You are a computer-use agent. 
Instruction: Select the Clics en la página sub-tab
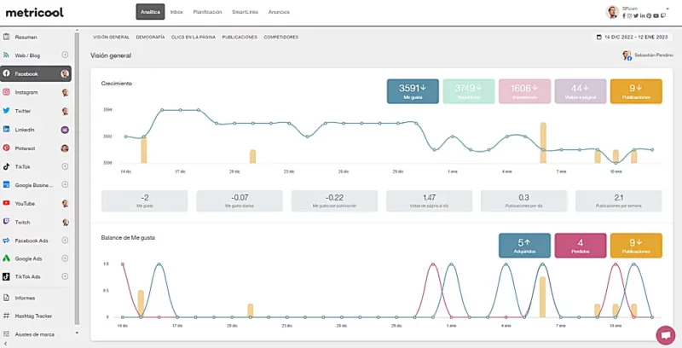point(194,38)
